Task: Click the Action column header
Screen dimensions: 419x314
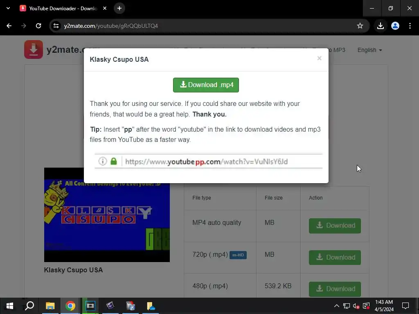Action: point(315,198)
